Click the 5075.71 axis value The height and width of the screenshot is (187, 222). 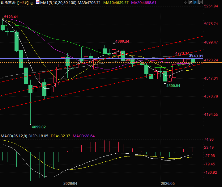coord(211,24)
